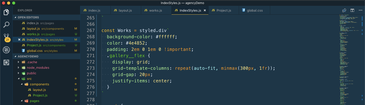Expand the node_modules folder
Viewport: 365px width, 105px height.
click(x=18, y=67)
